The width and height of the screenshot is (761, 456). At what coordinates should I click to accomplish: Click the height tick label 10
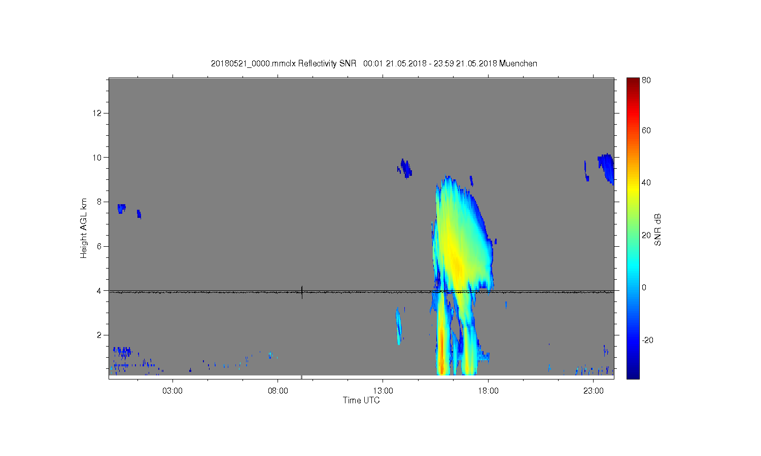[x=98, y=157]
